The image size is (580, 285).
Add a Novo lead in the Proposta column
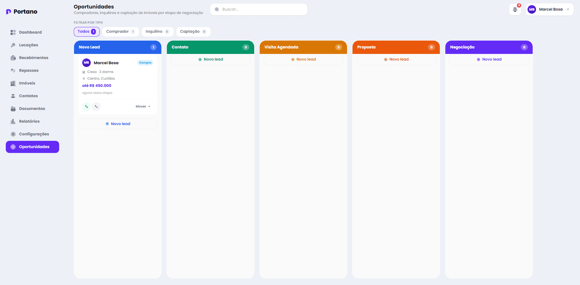[396, 59]
